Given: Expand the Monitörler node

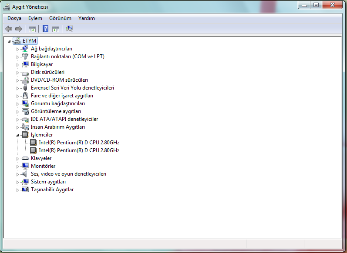Looking at the screenshot, I should pos(17,166).
